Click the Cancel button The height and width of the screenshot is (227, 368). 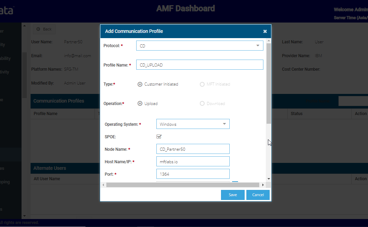pos(258,195)
